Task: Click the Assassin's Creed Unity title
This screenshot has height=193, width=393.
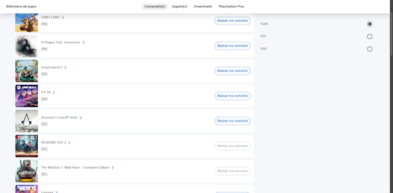Action: point(59,118)
